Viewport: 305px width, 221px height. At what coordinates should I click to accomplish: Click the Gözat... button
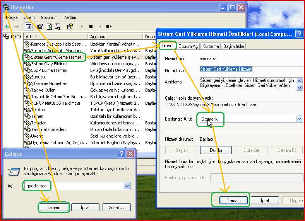pyautogui.click(x=116, y=207)
